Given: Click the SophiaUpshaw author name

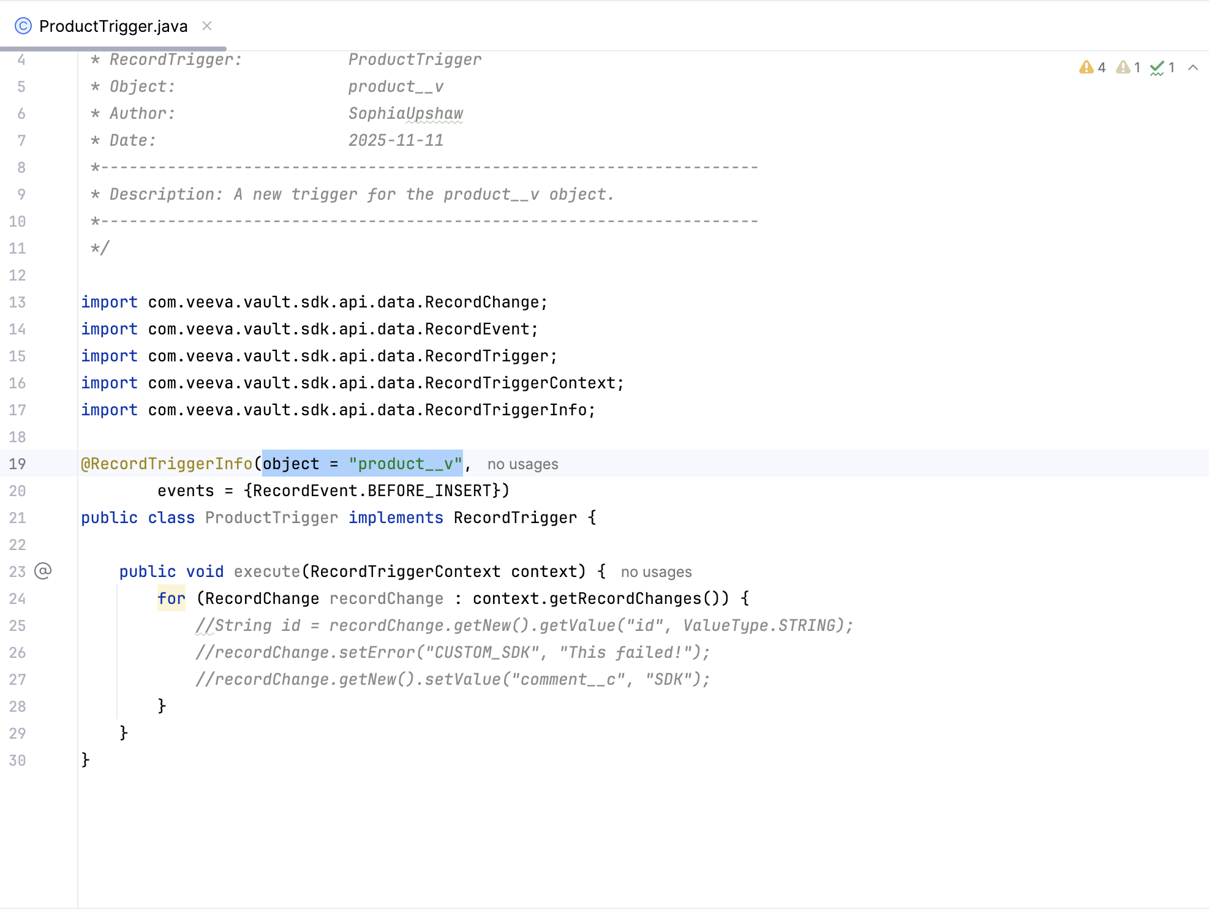Looking at the screenshot, I should click(x=405, y=113).
